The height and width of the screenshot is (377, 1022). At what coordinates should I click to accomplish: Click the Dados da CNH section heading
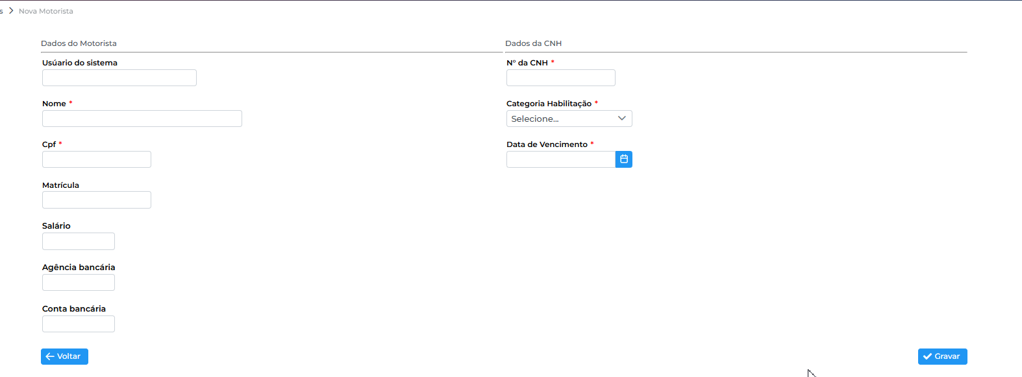[533, 43]
